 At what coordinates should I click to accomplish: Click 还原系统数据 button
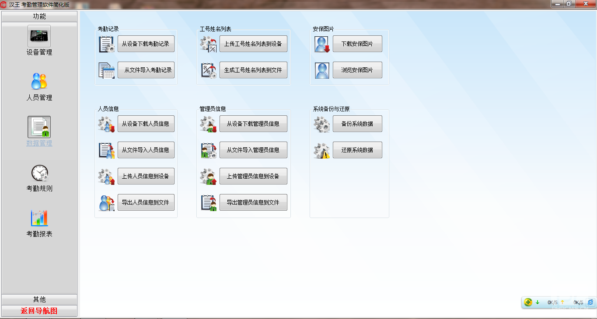point(357,150)
